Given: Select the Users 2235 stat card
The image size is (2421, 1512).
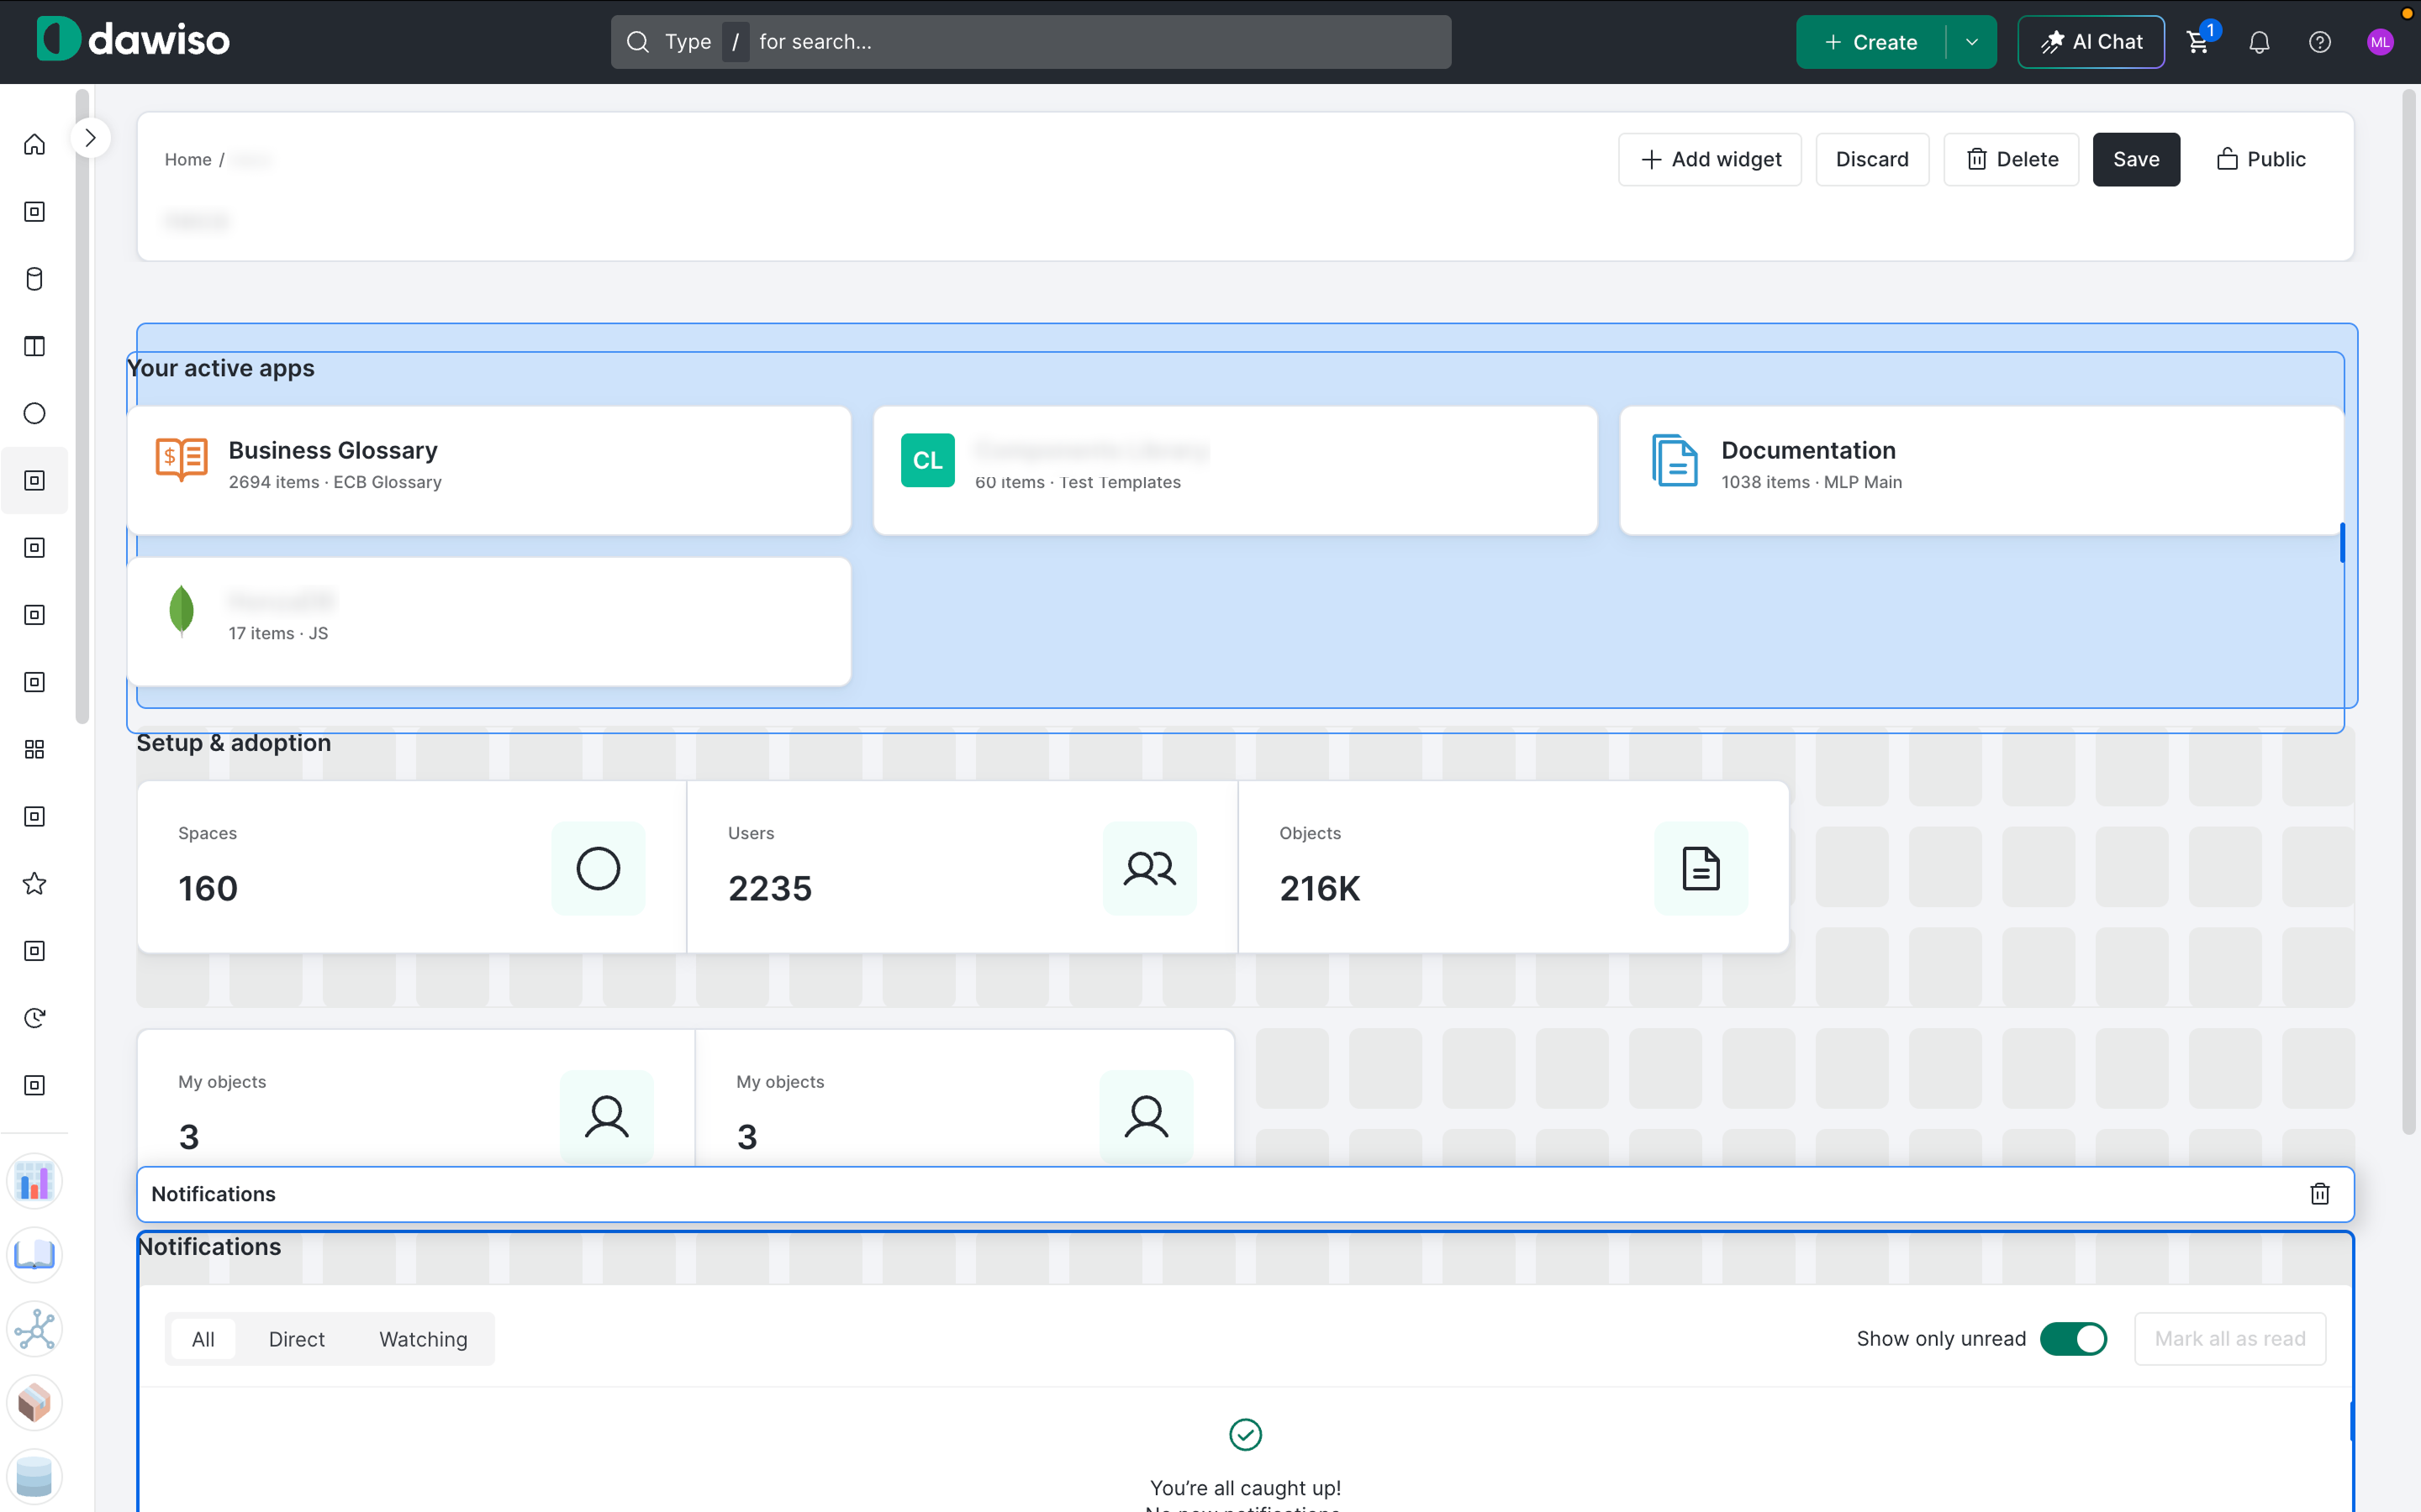Looking at the screenshot, I should [x=963, y=867].
